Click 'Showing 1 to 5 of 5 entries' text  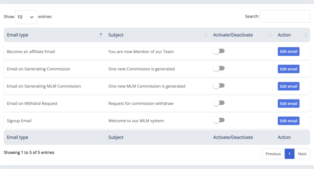(29, 153)
